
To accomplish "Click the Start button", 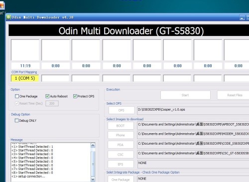I will click(185, 95).
